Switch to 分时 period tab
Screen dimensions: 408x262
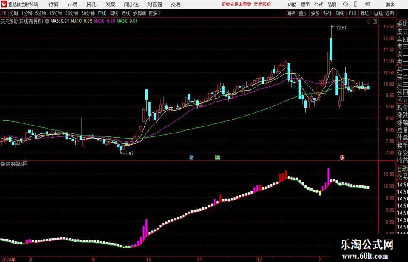click(x=14, y=13)
